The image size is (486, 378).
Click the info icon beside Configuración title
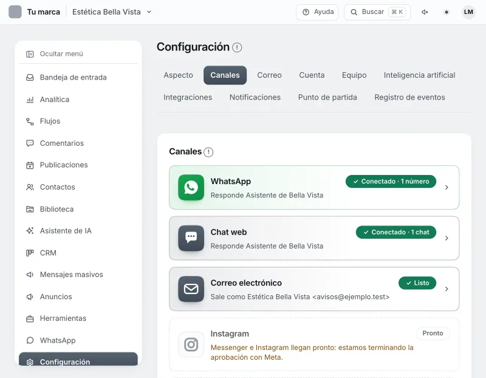tap(237, 47)
